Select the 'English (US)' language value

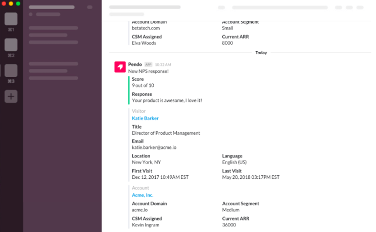[x=234, y=162]
